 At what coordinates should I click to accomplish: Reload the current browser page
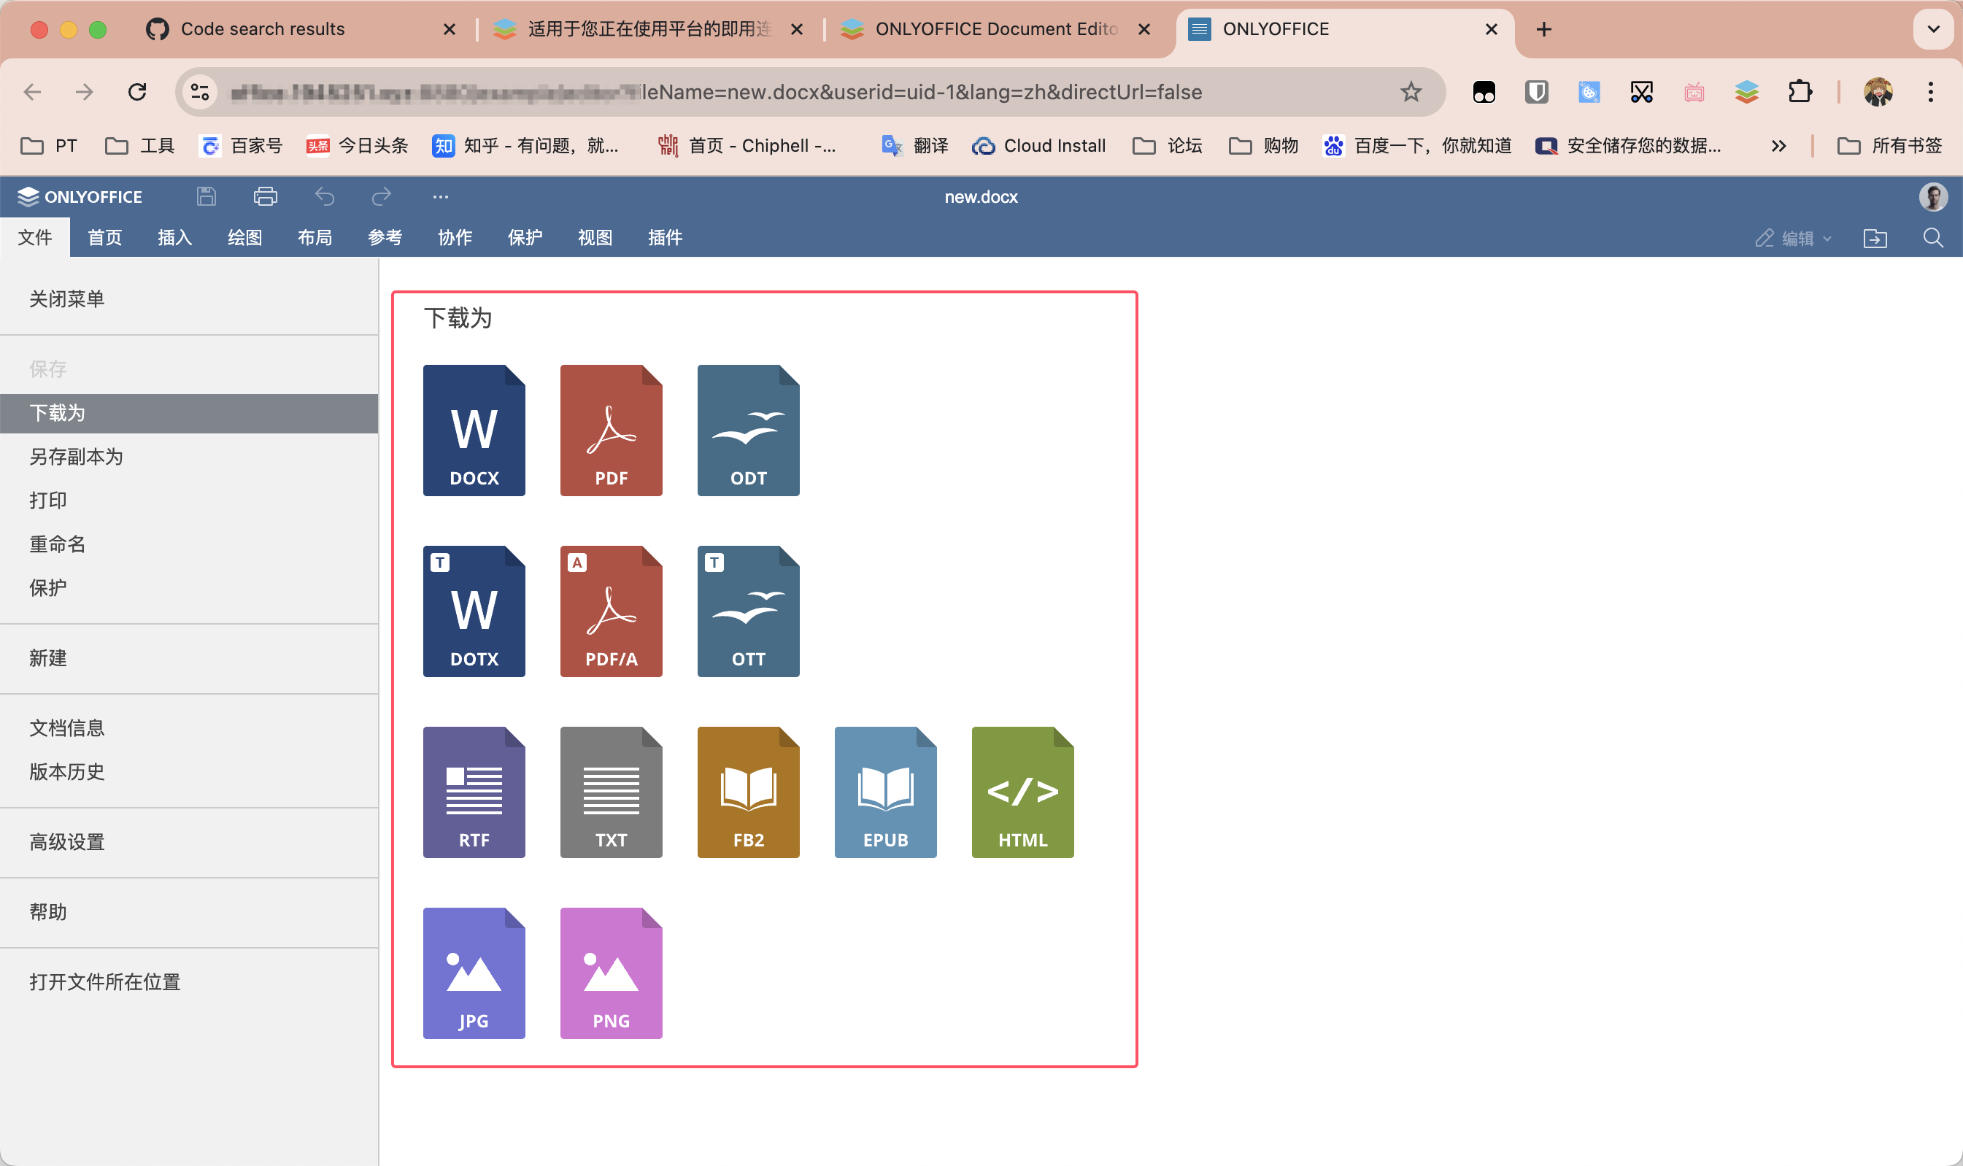[x=137, y=92]
